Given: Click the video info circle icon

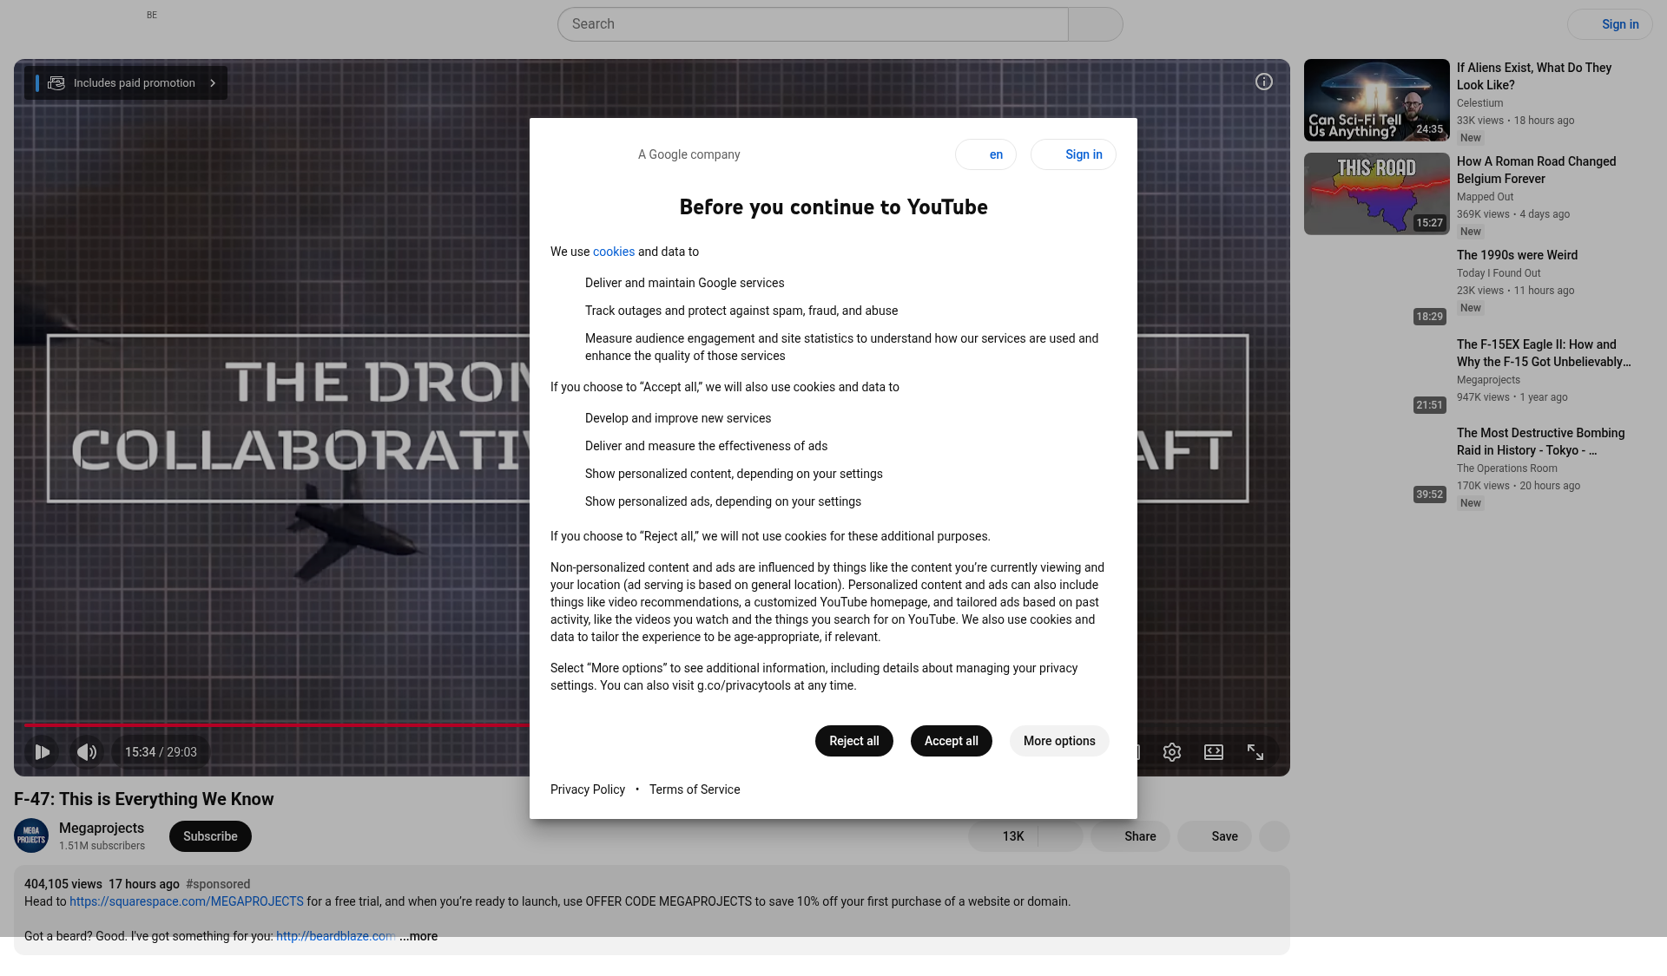Looking at the screenshot, I should [x=1263, y=82].
